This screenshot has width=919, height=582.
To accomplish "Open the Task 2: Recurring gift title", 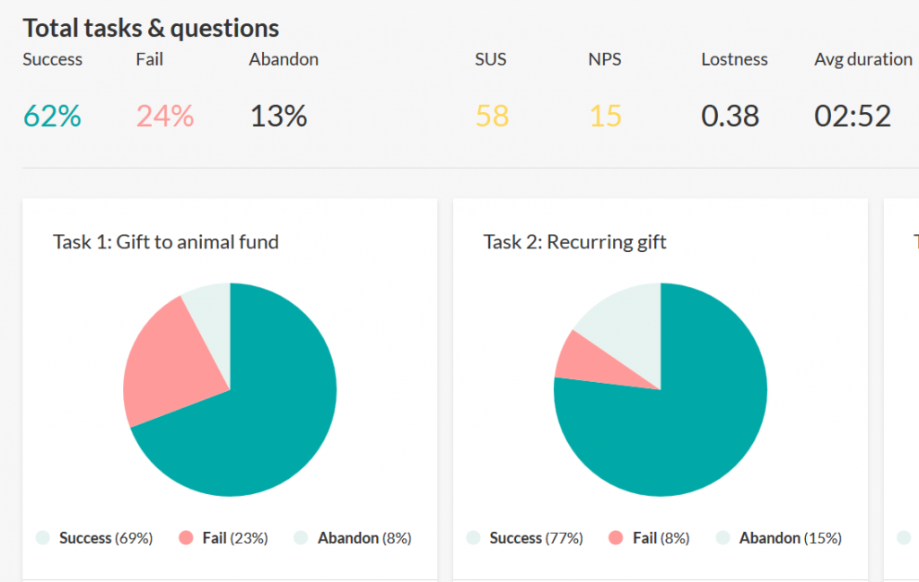I will pyautogui.click(x=574, y=242).
